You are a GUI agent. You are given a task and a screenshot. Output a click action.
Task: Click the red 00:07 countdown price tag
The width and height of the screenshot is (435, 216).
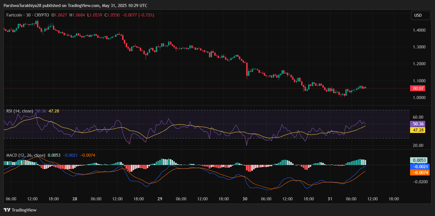click(x=417, y=88)
